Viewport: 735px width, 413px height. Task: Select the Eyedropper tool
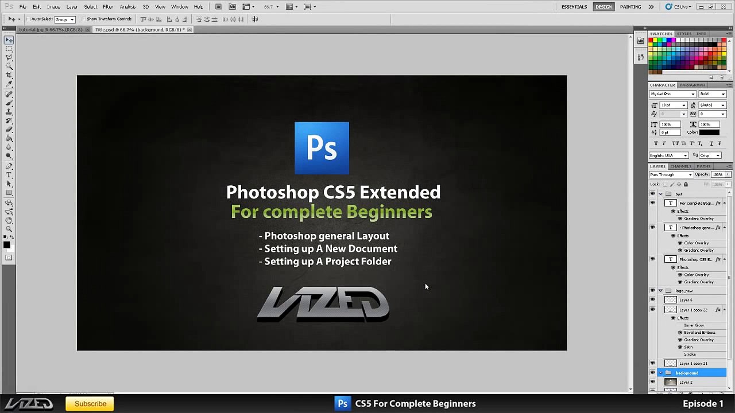click(x=9, y=83)
